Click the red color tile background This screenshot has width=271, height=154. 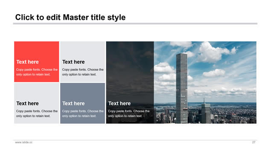point(37,50)
